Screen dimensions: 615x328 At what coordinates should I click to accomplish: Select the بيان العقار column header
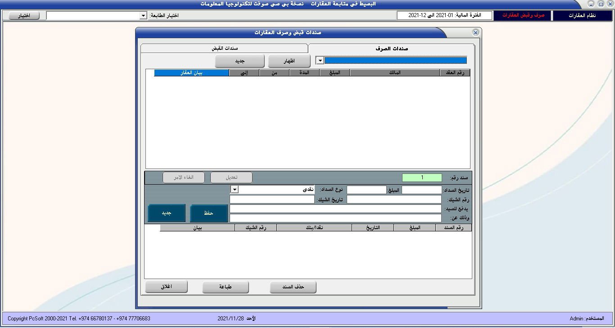point(191,72)
